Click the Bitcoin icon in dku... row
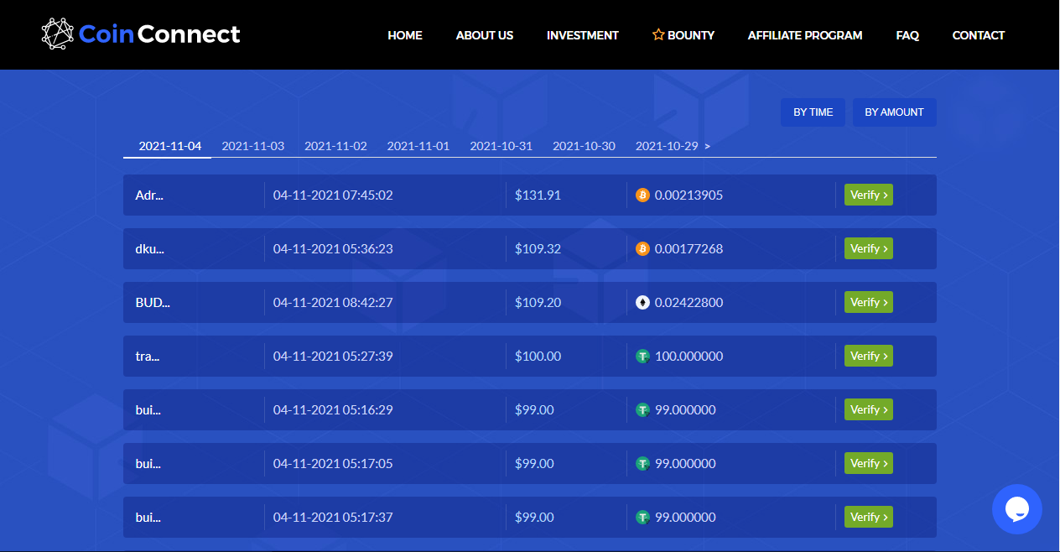 [x=642, y=248]
